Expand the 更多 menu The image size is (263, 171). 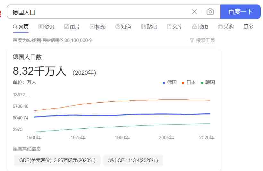pos(249,27)
